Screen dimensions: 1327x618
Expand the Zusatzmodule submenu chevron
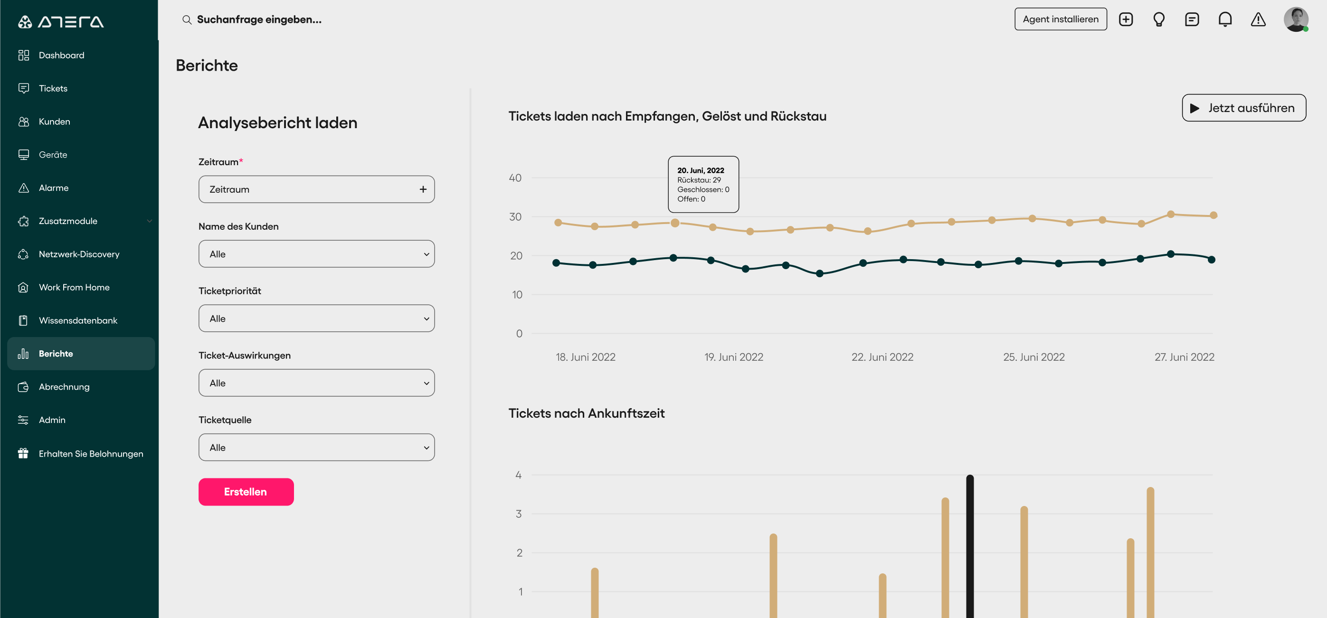[x=150, y=221]
